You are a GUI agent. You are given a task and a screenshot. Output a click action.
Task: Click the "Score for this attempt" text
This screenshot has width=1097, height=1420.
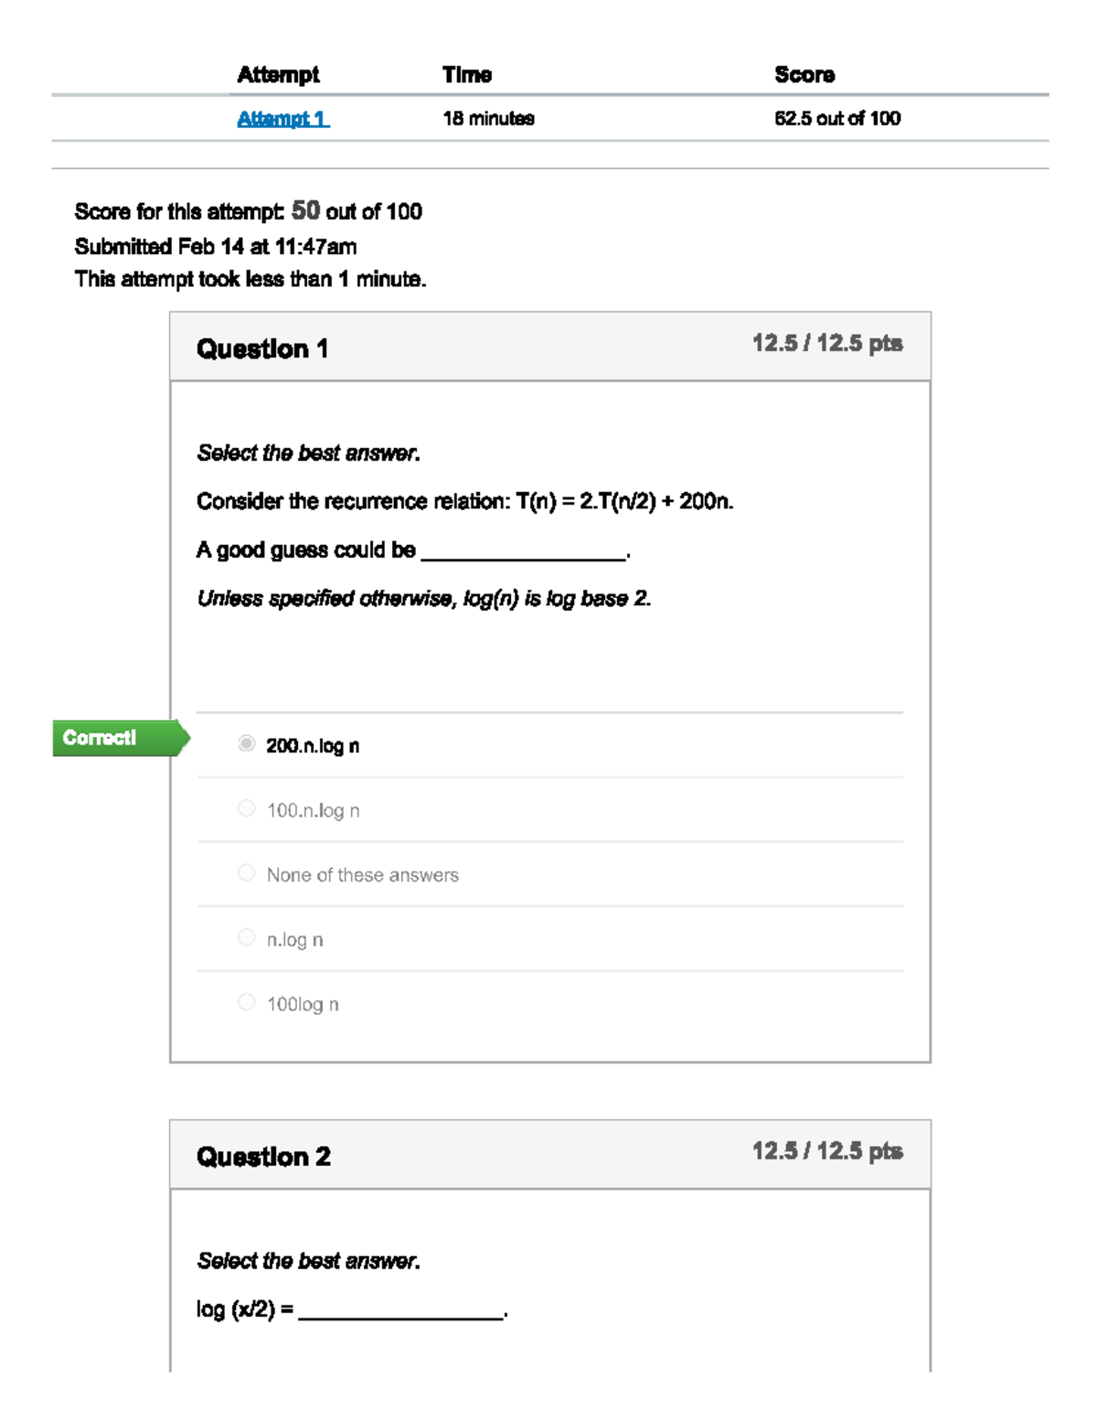(x=183, y=211)
